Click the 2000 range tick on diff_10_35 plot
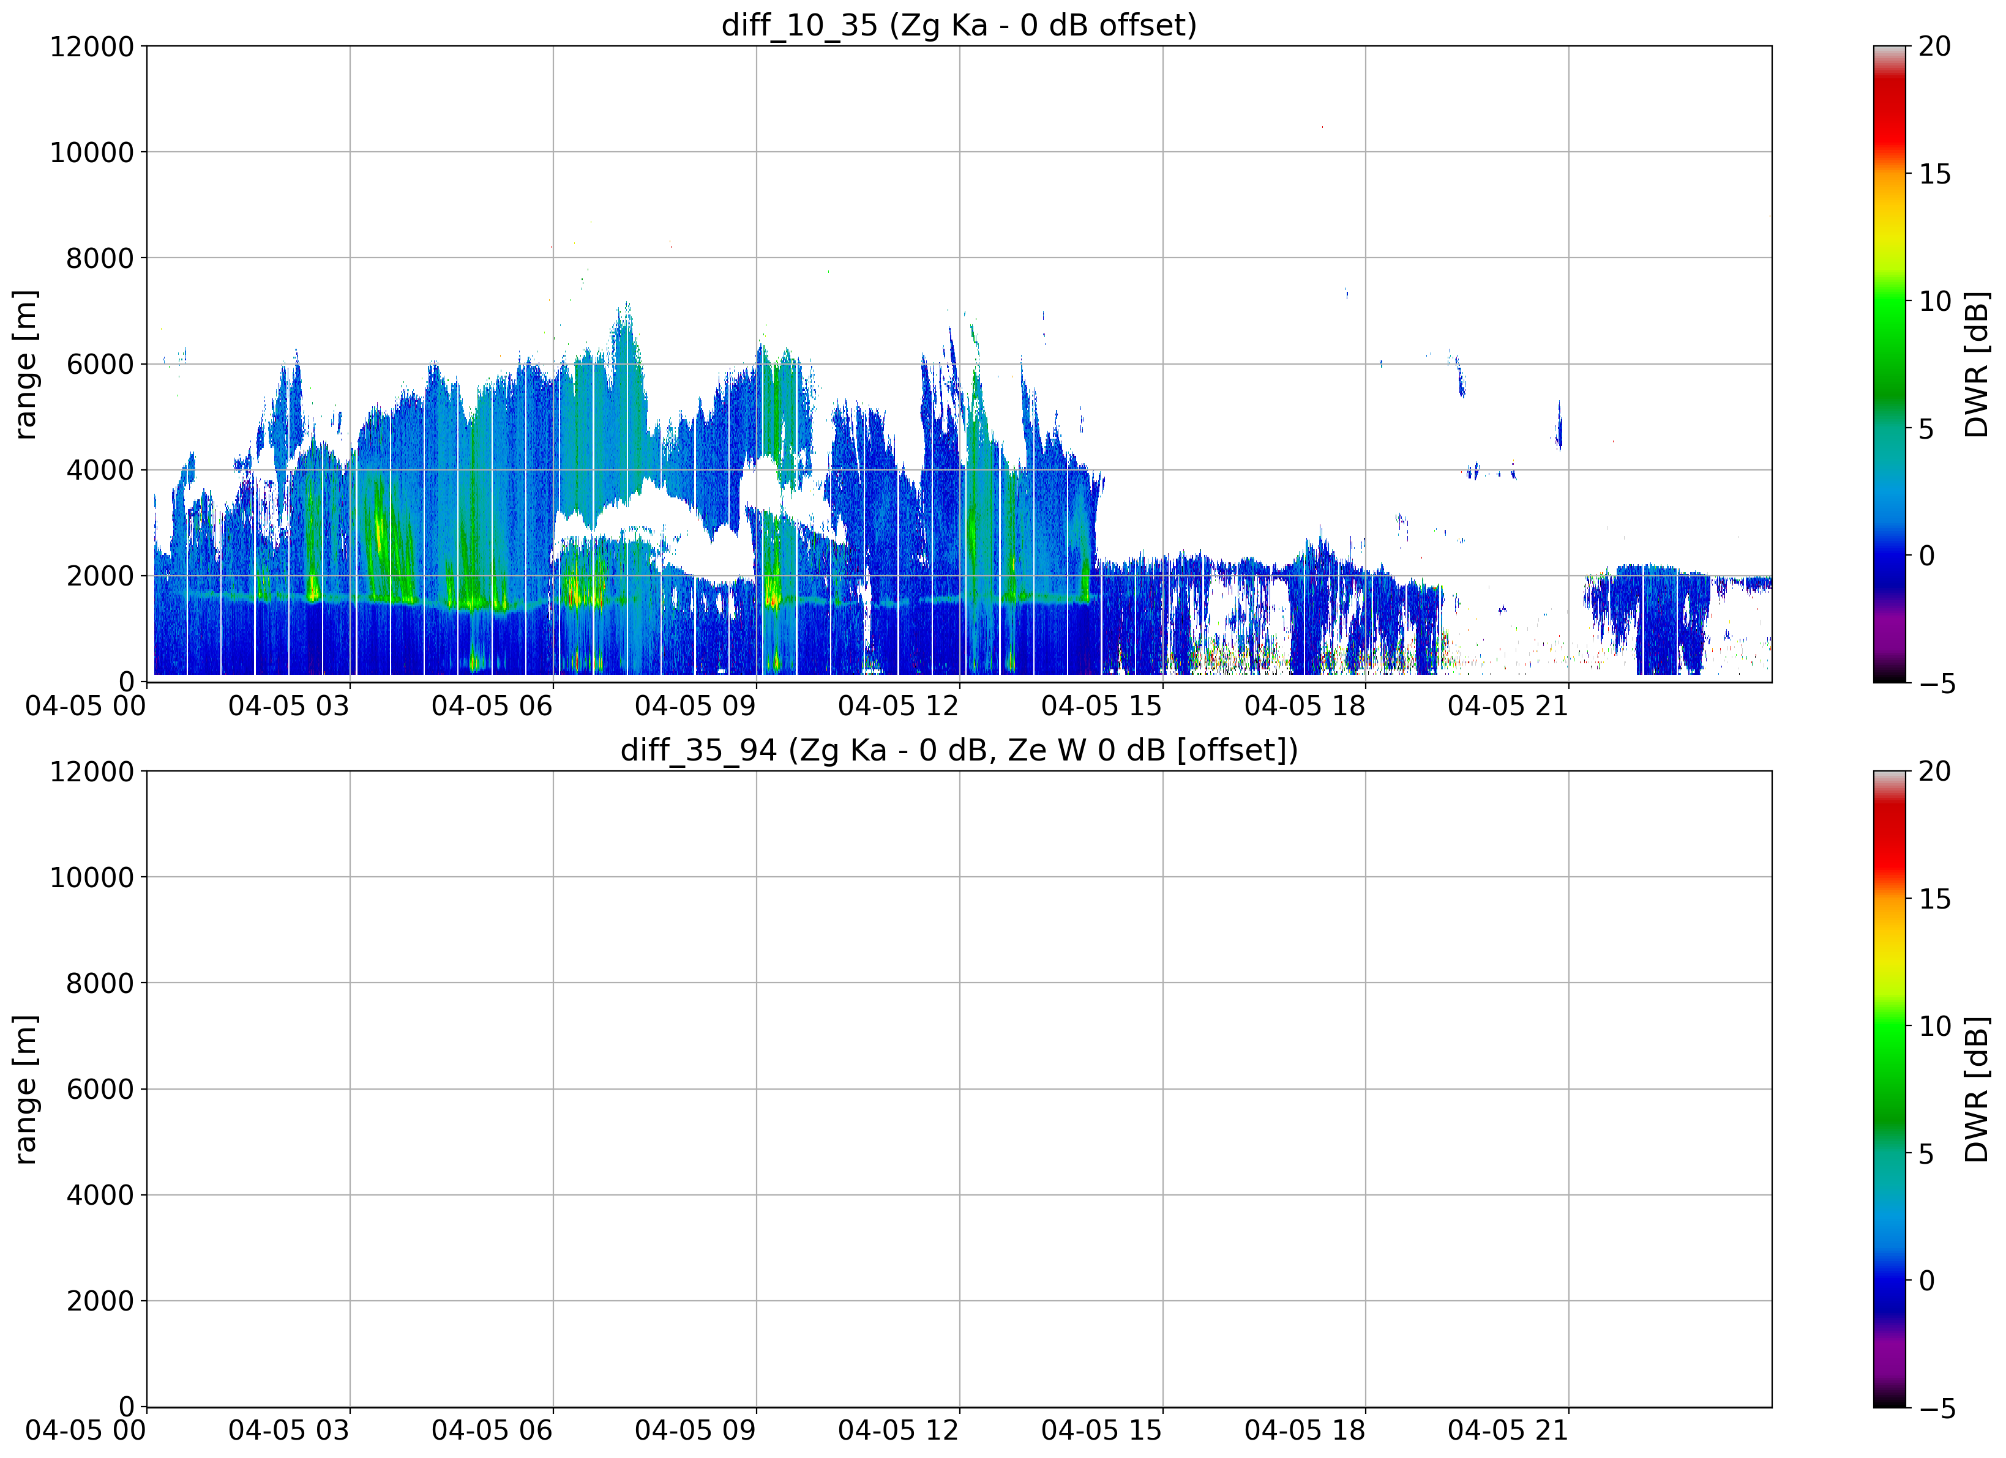The height and width of the screenshot is (1458, 2006). pyautogui.click(x=100, y=576)
